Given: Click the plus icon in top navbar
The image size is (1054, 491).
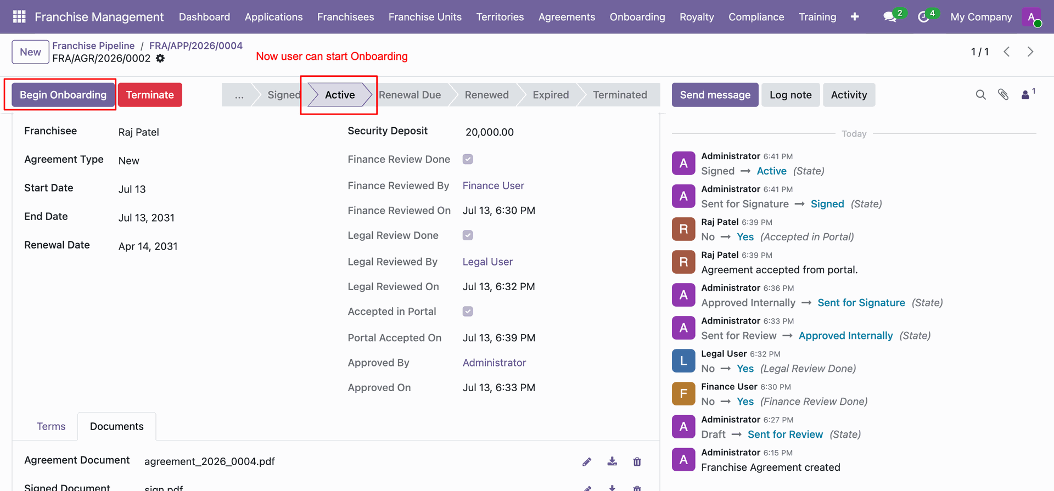Looking at the screenshot, I should (855, 16).
